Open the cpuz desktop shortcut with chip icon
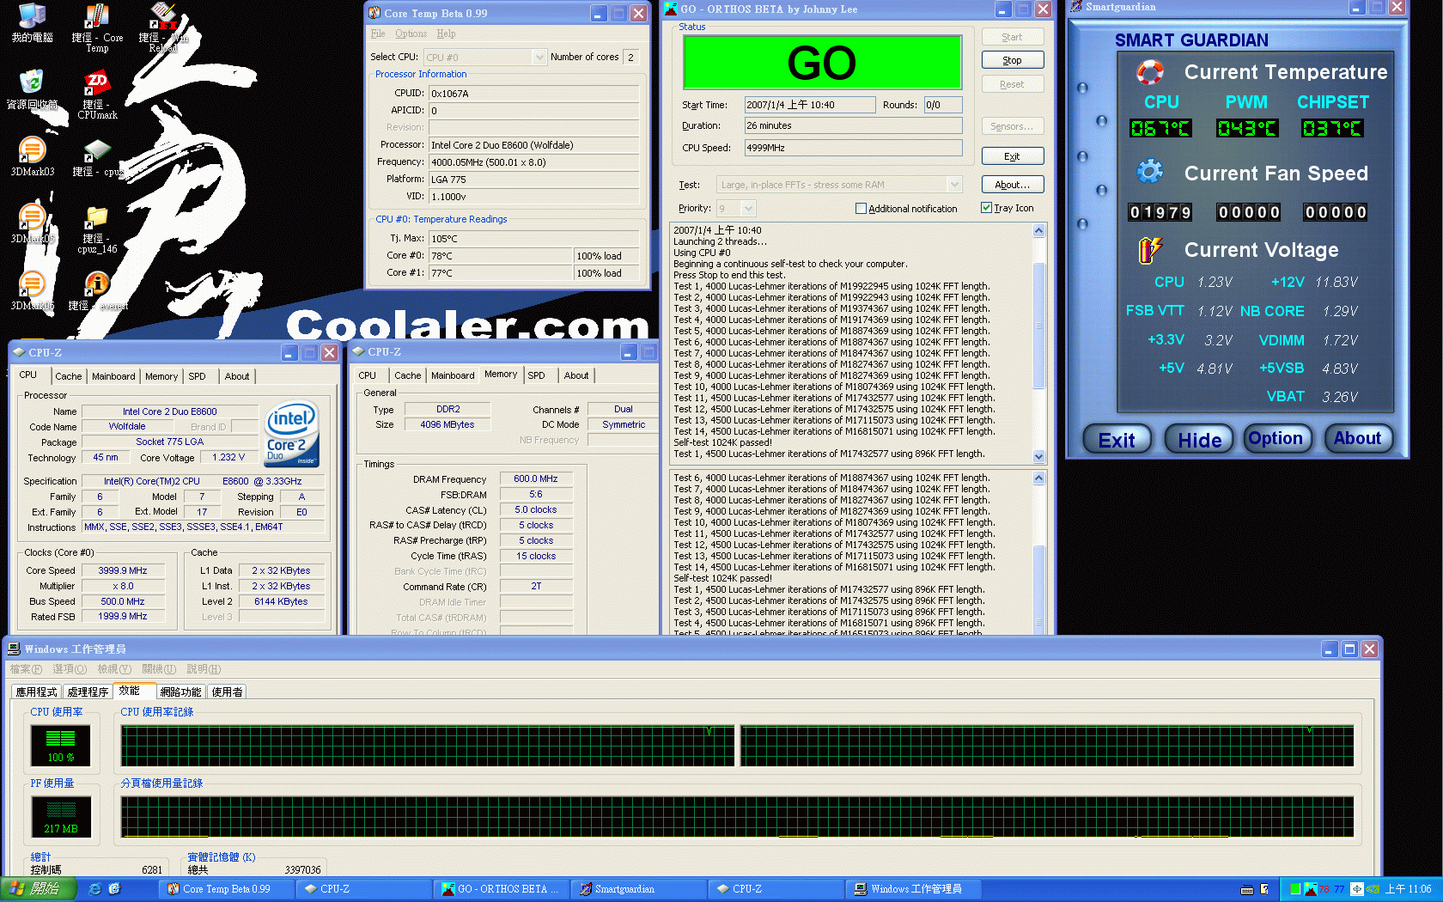This screenshot has width=1443, height=902. [x=96, y=158]
